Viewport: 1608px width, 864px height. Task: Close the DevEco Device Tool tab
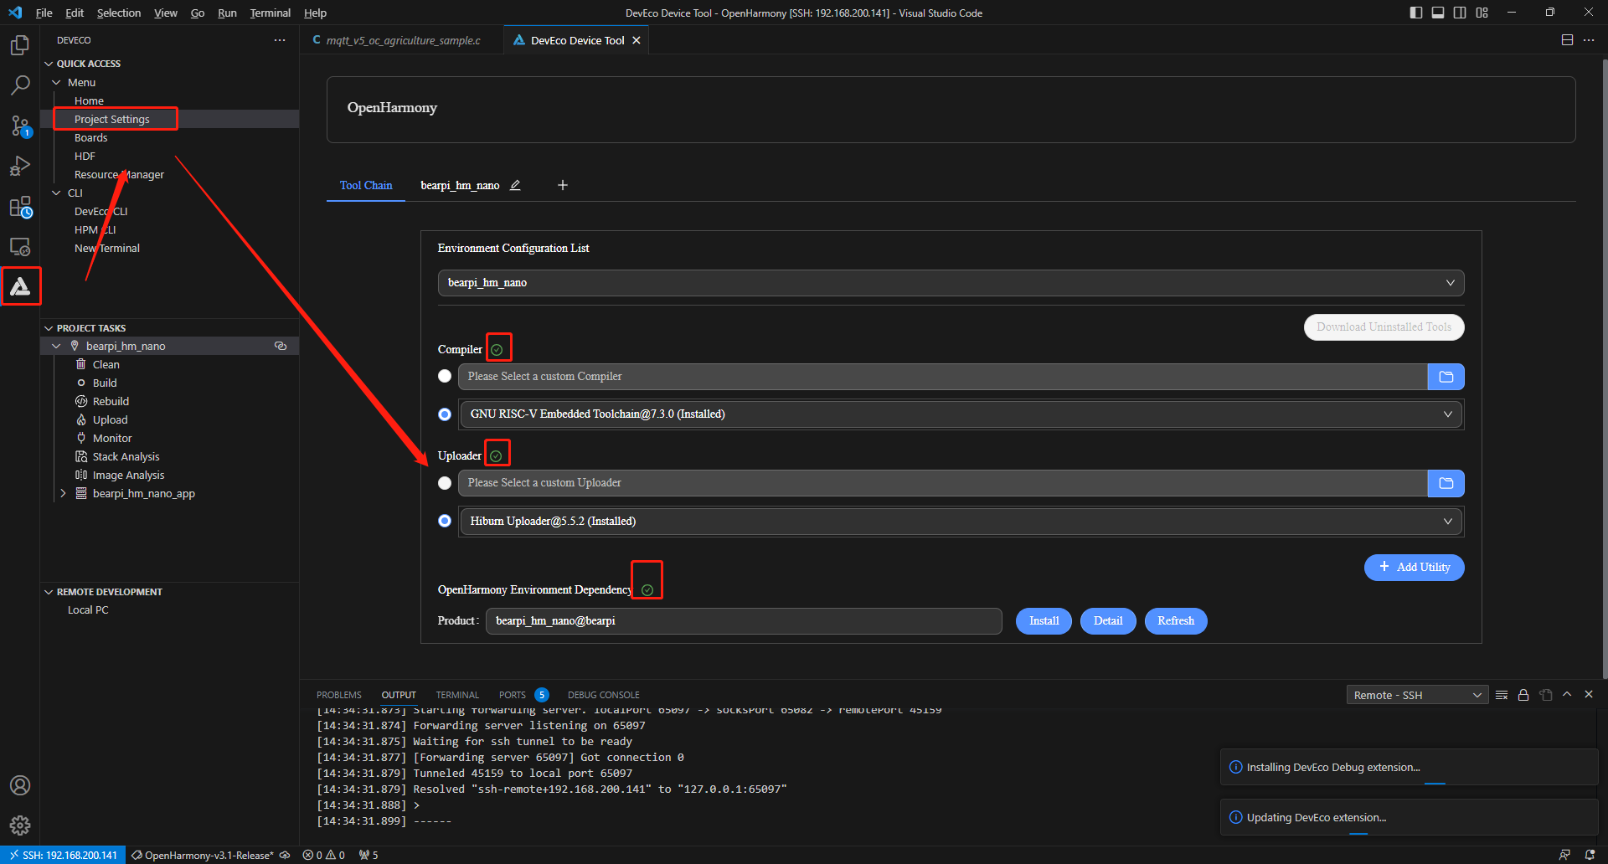point(636,40)
